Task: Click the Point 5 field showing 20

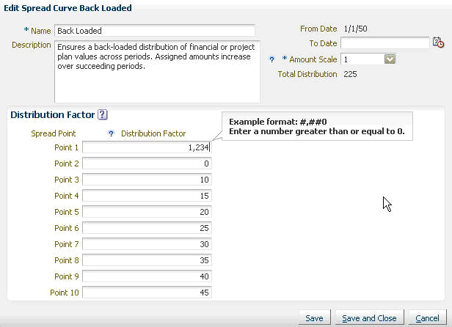Action: (147, 212)
